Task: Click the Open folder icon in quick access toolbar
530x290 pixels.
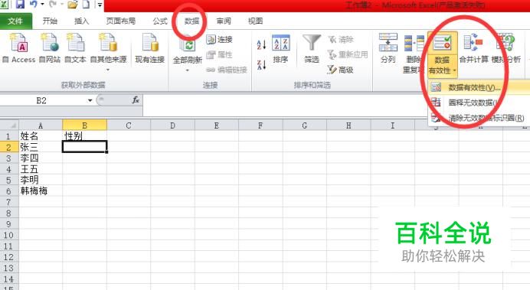Action: 73,5
